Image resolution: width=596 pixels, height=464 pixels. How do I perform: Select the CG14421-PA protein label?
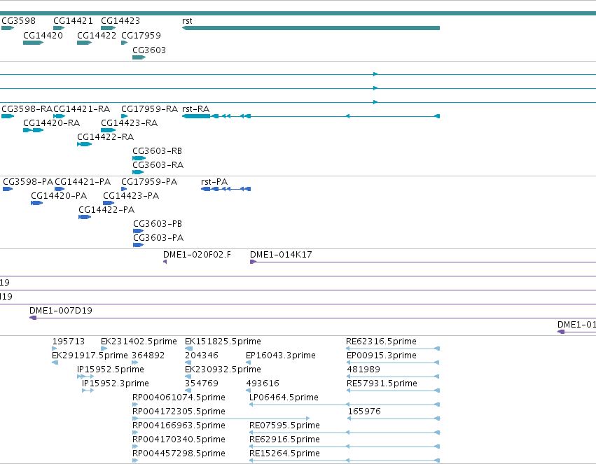point(83,182)
